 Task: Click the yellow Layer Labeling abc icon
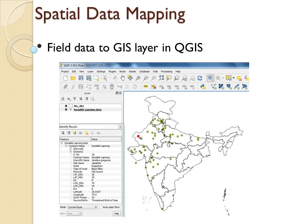pyautogui.click(x=146, y=86)
